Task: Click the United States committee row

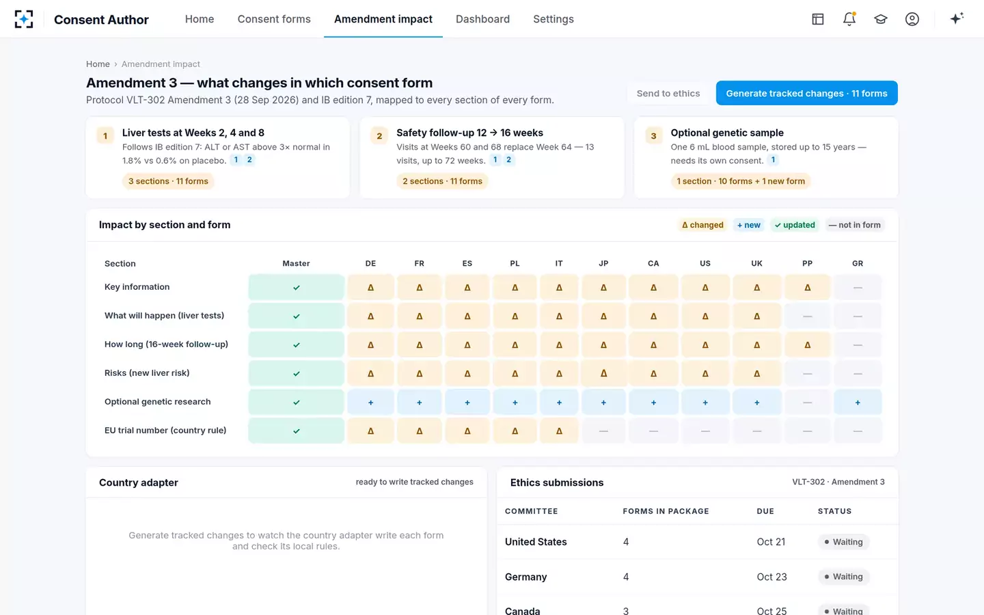Action: 697,542
